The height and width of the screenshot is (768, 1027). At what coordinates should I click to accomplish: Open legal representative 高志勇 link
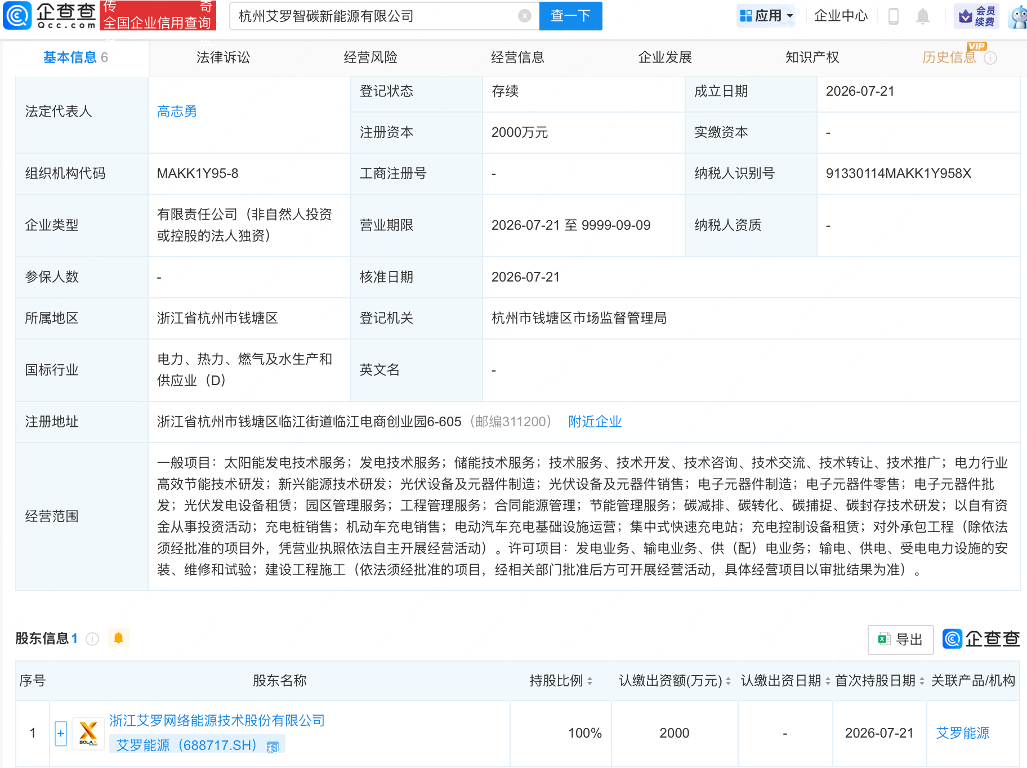177,111
